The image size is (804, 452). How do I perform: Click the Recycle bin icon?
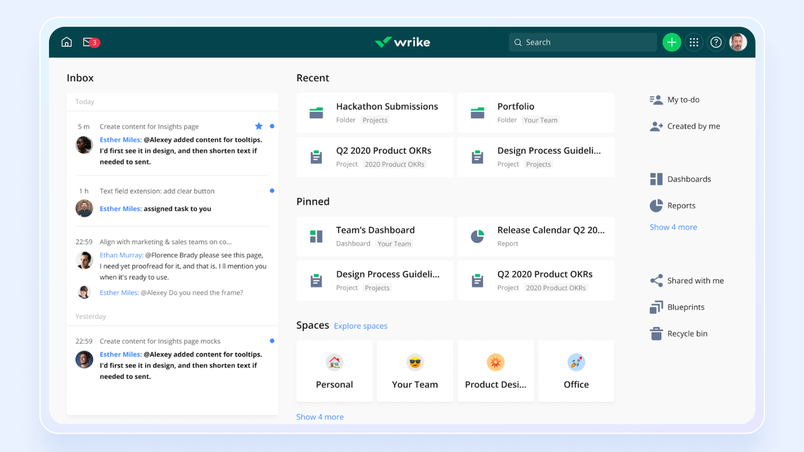pos(656,333)
